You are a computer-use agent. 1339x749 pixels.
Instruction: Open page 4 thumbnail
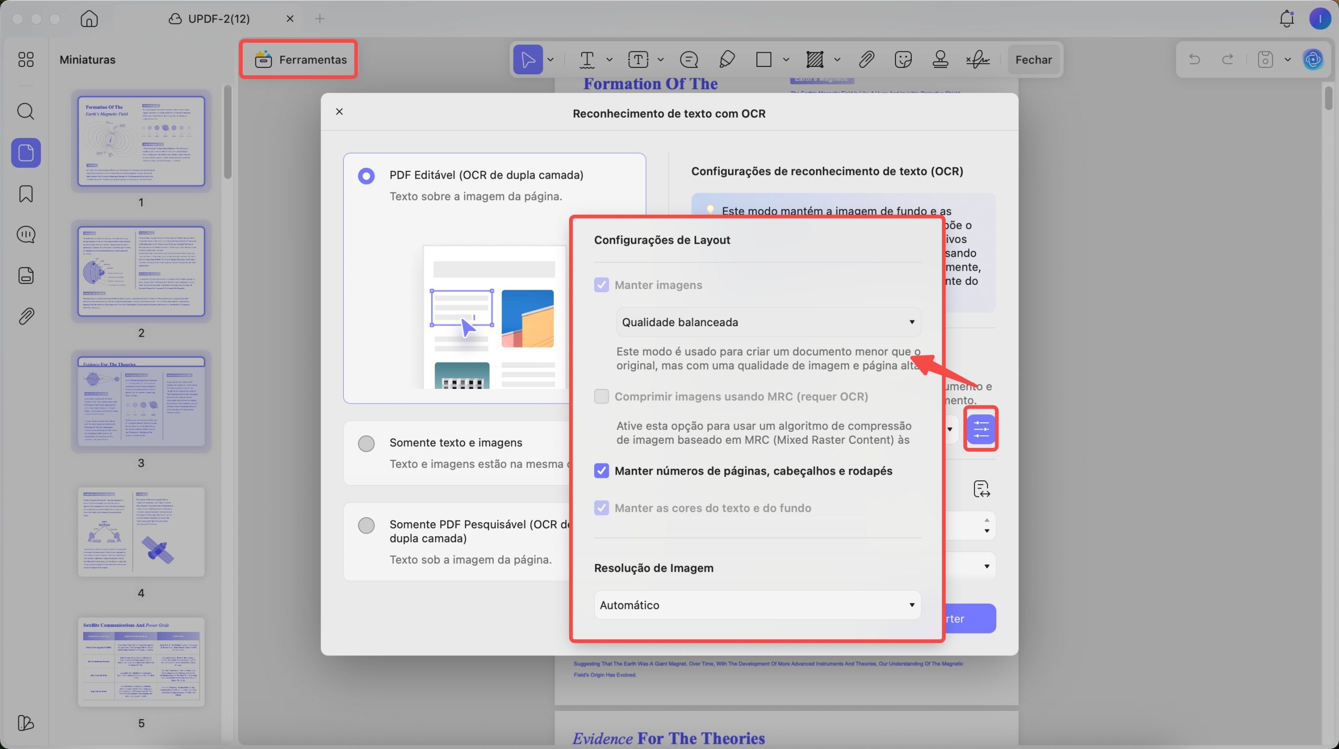pos(141,532)
